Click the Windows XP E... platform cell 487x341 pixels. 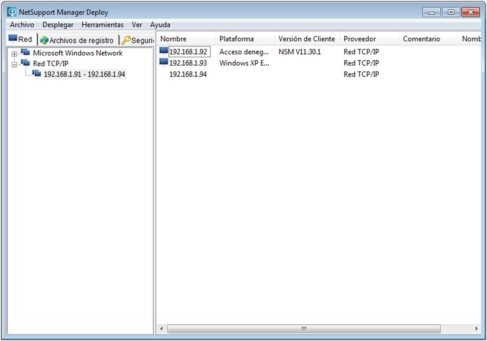point(244,63)
